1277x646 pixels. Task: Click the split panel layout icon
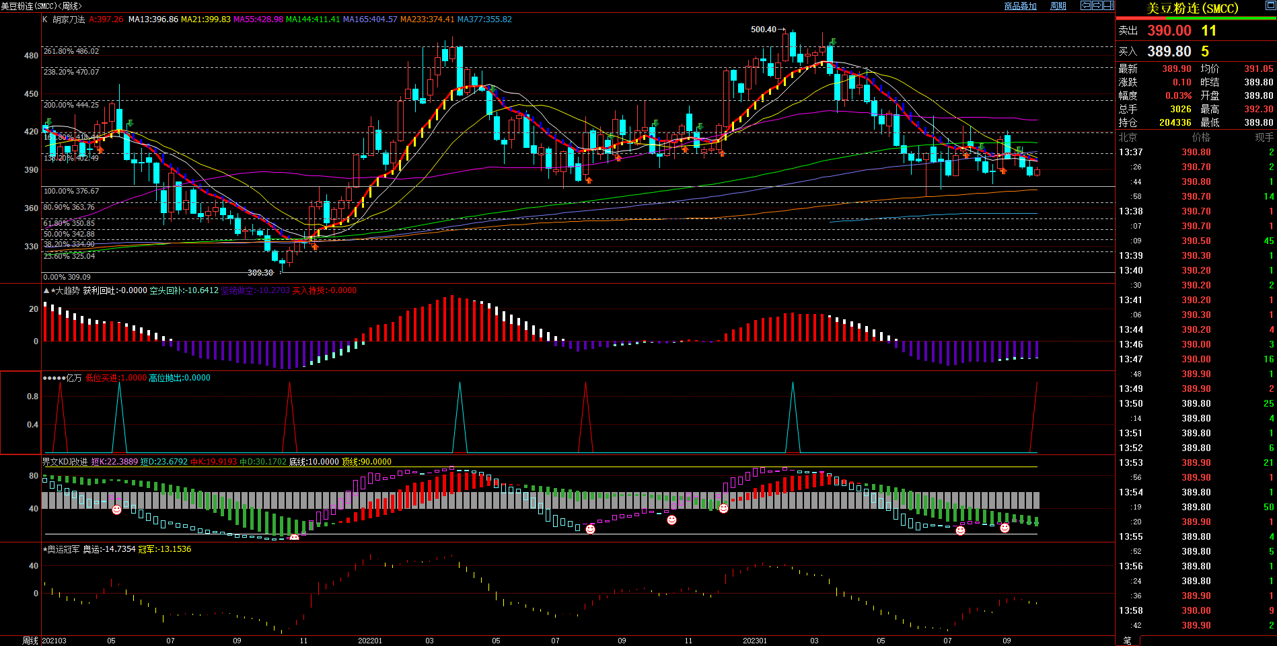click(x=1109, y=5)
